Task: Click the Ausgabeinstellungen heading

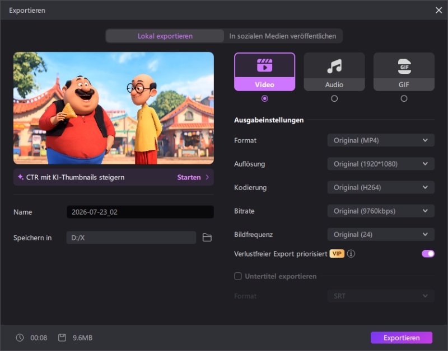Action: tap(269, 120)
